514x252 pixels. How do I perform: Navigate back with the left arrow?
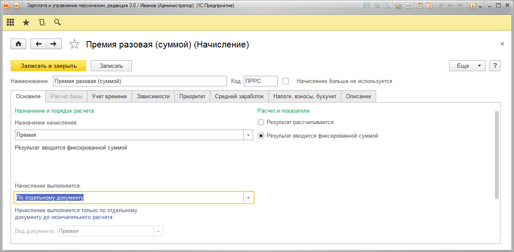pos(39,44)
